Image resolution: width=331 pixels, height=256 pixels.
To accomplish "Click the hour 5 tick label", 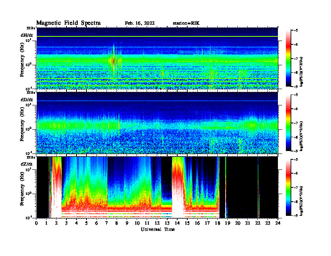I will click(x=87, y=223).
